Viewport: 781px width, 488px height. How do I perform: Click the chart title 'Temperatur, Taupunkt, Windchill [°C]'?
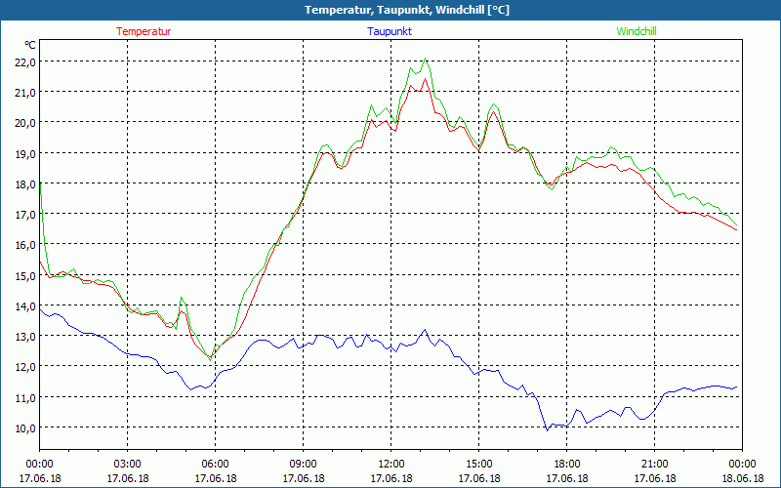point(407,10)
